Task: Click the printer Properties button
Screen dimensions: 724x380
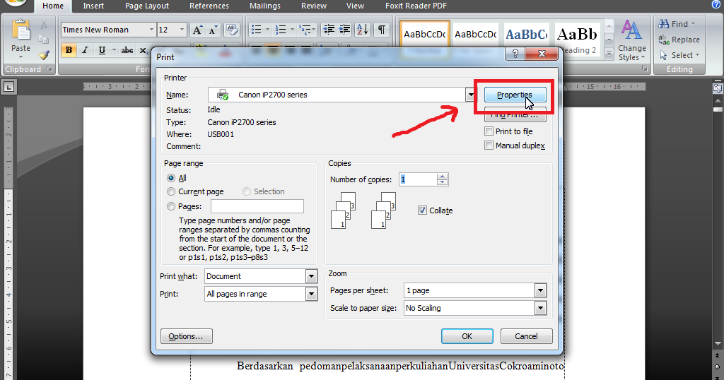Action: pos(515,95)
